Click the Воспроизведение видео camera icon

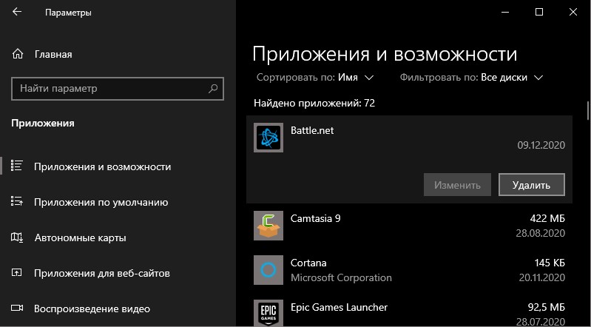(x=17, y=309)
